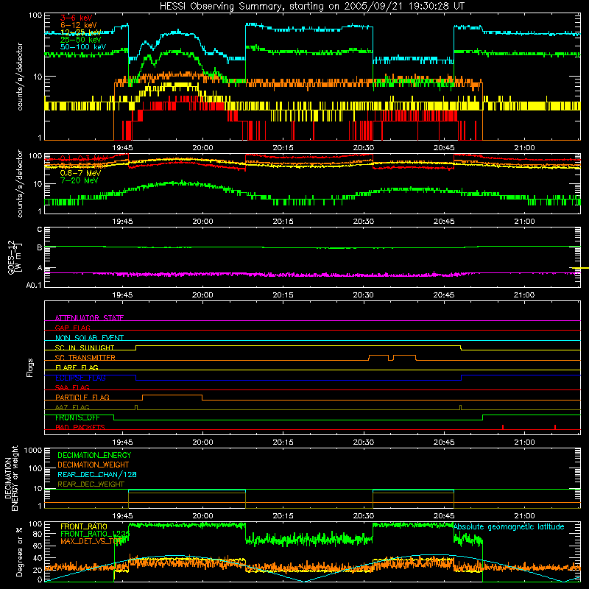Select the SC_IN_SUNLIGHT flag label

coord(85,348)
